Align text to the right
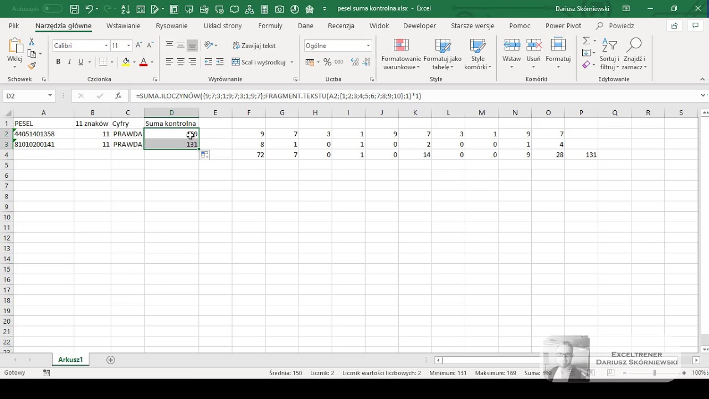 (x=192, y=62)
